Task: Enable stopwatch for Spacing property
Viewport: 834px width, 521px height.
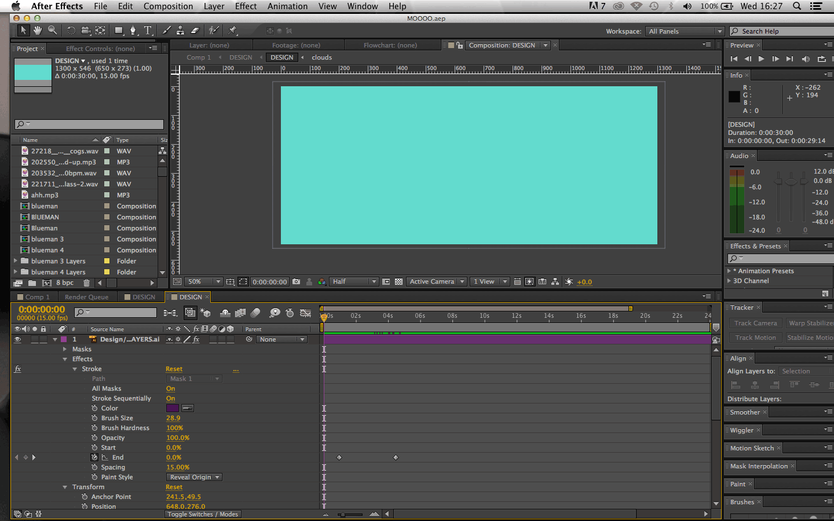Action: point(94,467)
